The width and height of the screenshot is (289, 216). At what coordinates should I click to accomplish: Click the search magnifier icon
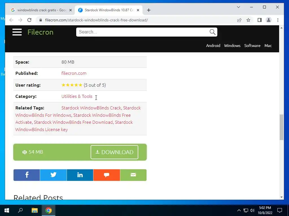(x=212, y=32)
